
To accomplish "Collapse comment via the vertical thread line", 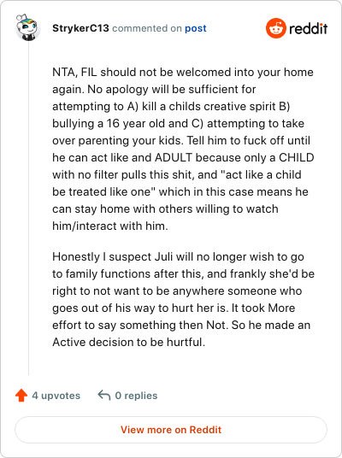I will (x=29, y=208).
